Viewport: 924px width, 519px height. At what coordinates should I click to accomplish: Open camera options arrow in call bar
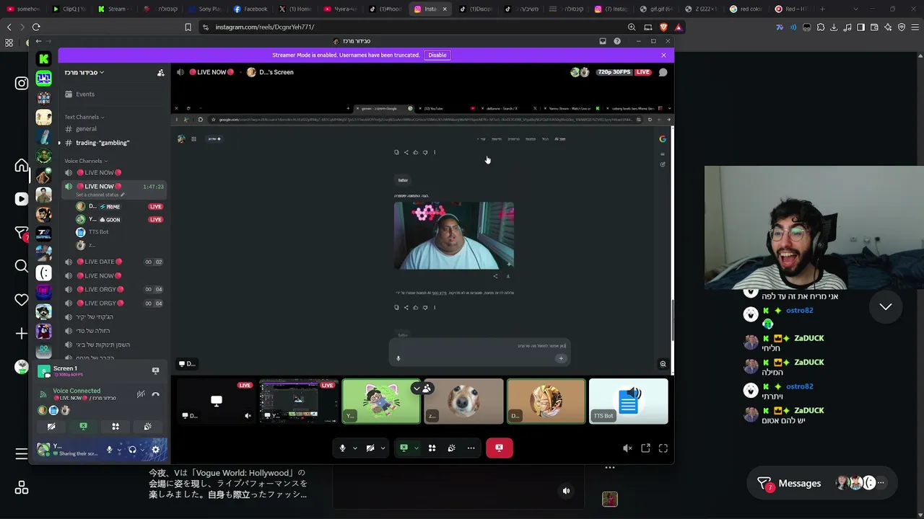point(383,448)
